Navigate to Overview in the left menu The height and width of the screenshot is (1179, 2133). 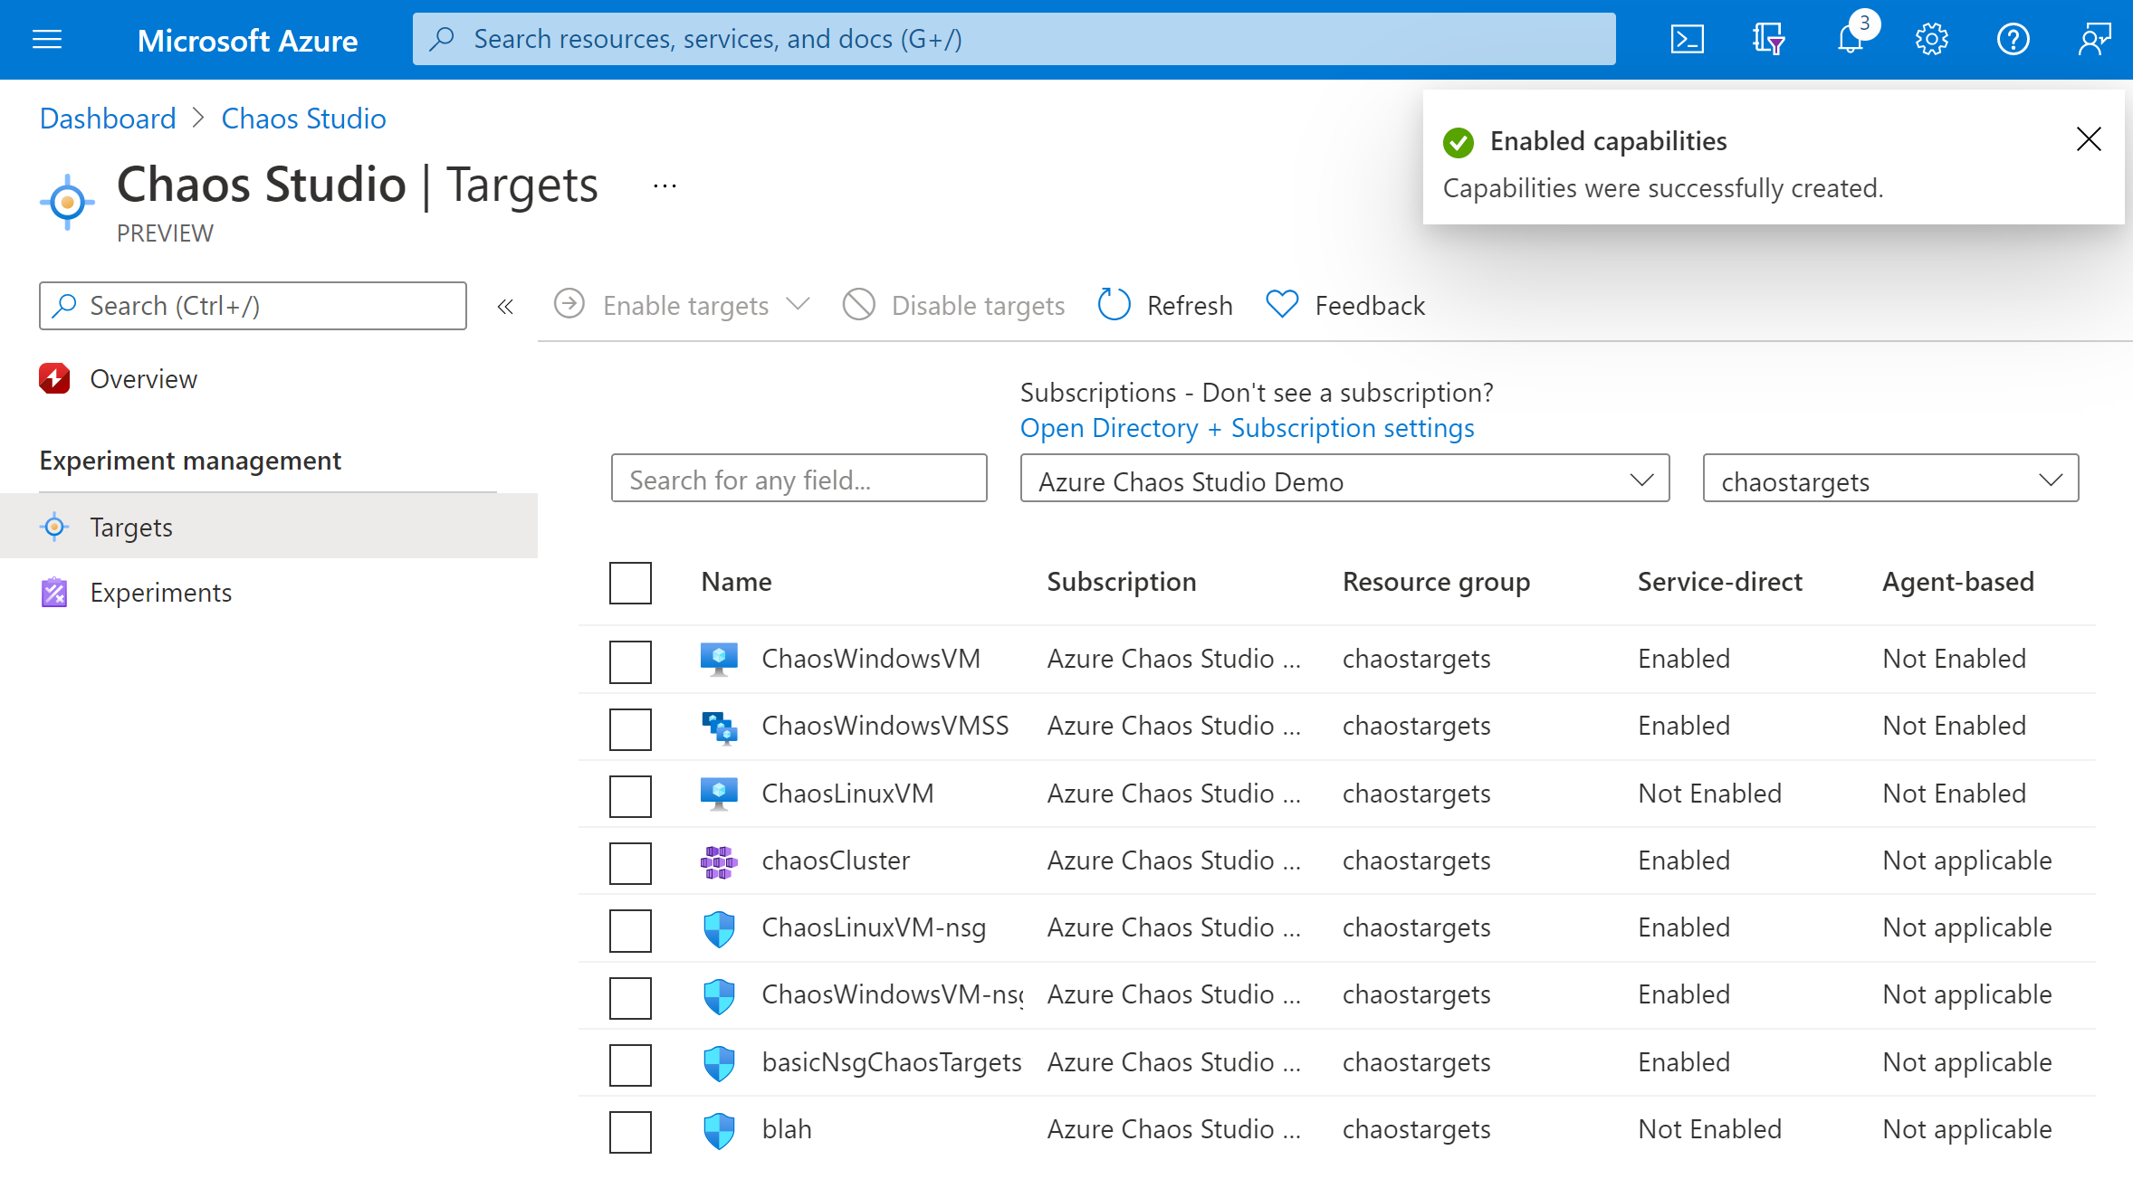point(144,379)
